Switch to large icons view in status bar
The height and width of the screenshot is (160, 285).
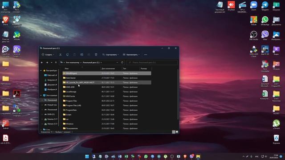point(177,132)
